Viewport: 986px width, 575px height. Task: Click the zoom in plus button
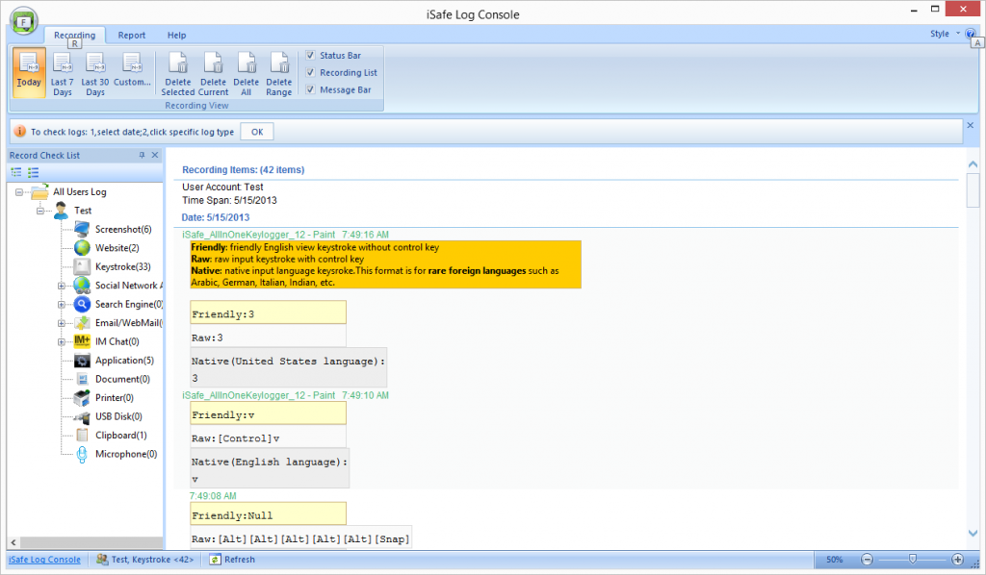coord(957,560)
